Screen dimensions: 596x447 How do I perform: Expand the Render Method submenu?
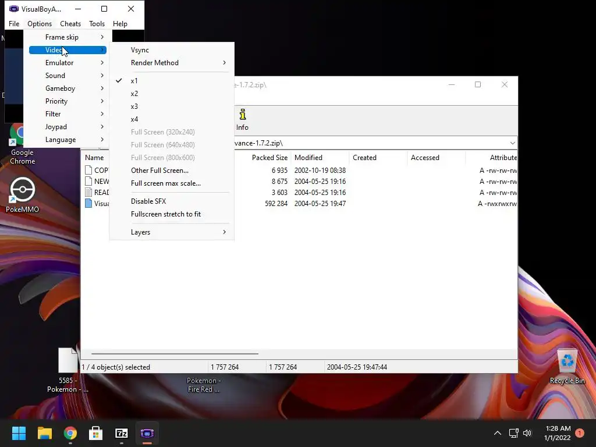coord(172,63)
